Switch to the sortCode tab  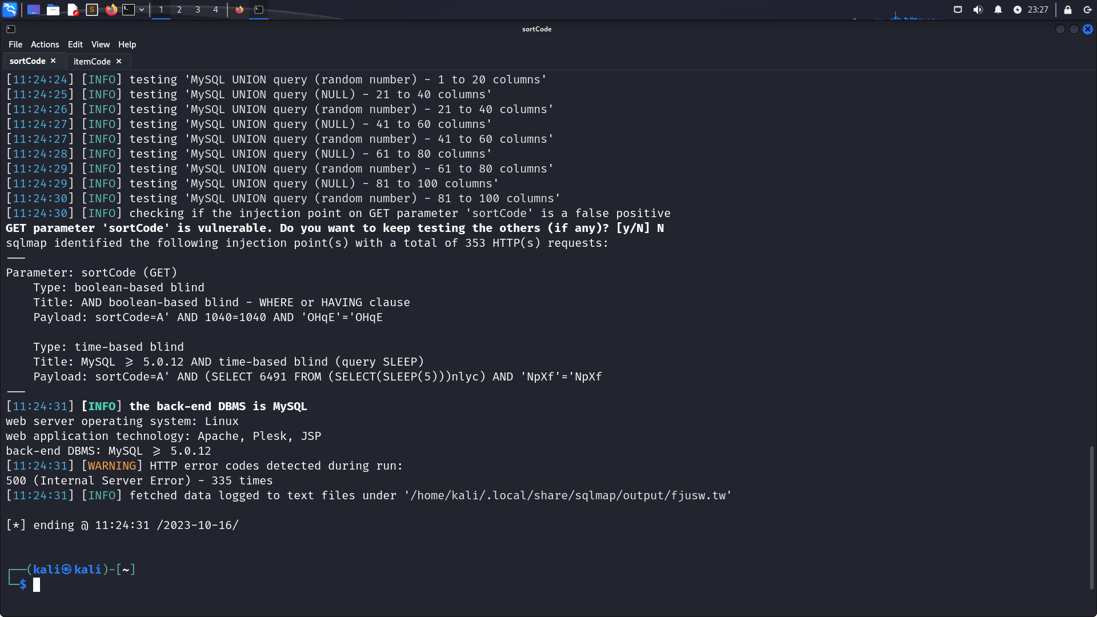[27, 61]
